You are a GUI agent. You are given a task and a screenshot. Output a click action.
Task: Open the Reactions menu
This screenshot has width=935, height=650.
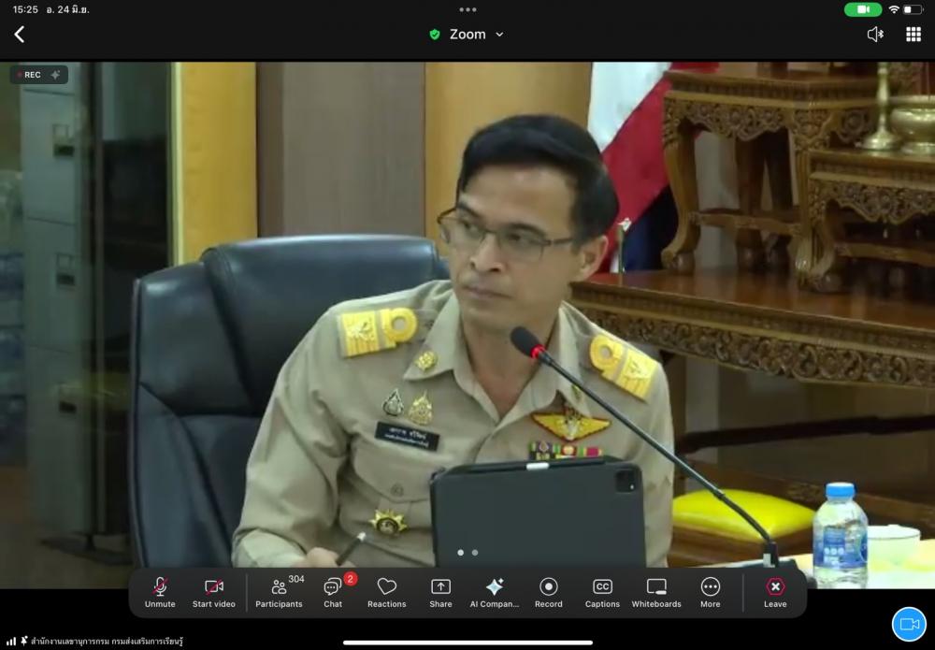pos(386,593)
